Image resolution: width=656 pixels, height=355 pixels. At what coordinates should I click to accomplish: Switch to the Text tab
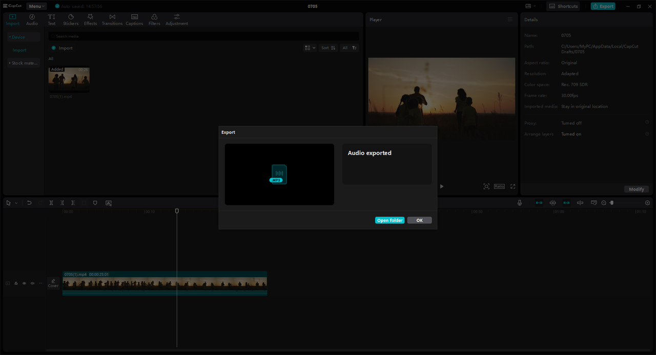click(x=52, y=20)
